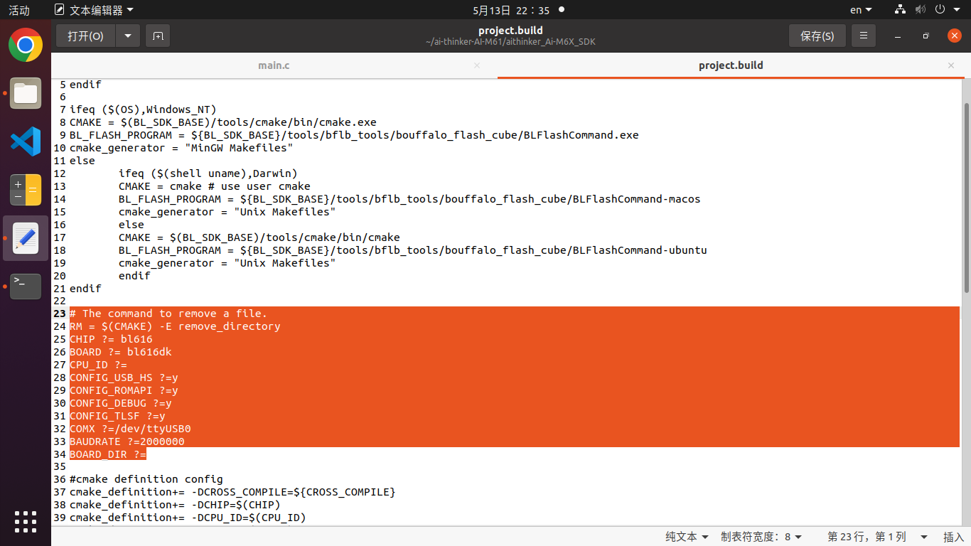Click the '-DCROSS_COMPILE=${CROSS_COMPILE}' line
This screenshot has height=546, width=971.
coord(232,492)
